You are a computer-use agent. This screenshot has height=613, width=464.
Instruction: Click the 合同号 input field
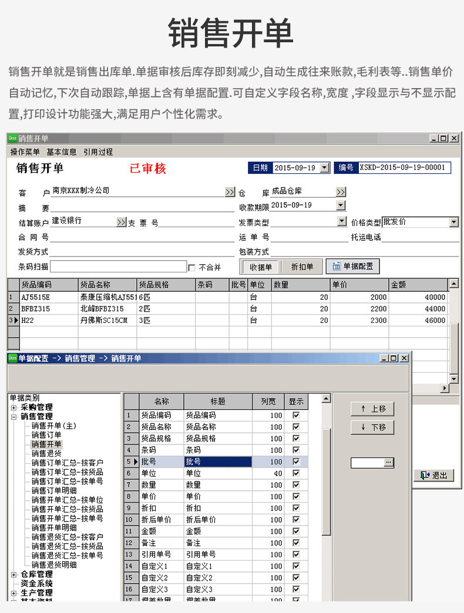(142, 237)
